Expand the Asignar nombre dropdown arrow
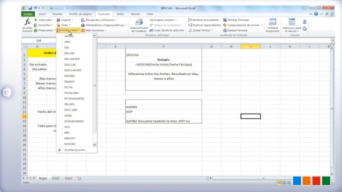 click(x=176, y=20)
